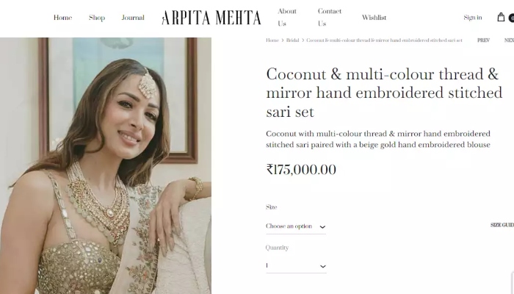Viewport: 514px width, 294px height.
Task: Go to Bridal breadcrumb category
Action: point(292,40)
